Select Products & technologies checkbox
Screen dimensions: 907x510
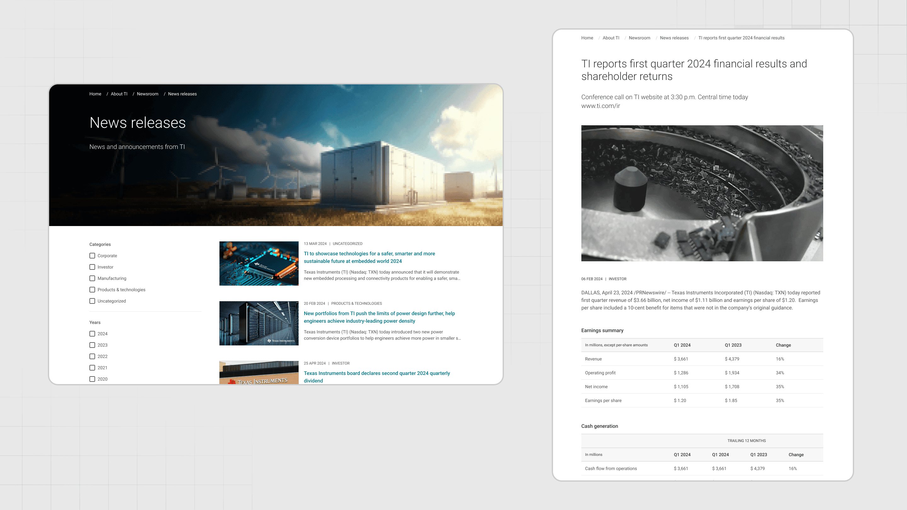point(92,290)
